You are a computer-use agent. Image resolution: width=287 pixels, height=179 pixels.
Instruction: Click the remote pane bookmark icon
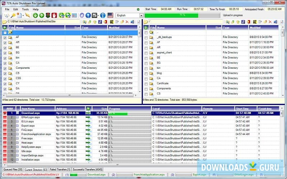(x=248, y=22)
